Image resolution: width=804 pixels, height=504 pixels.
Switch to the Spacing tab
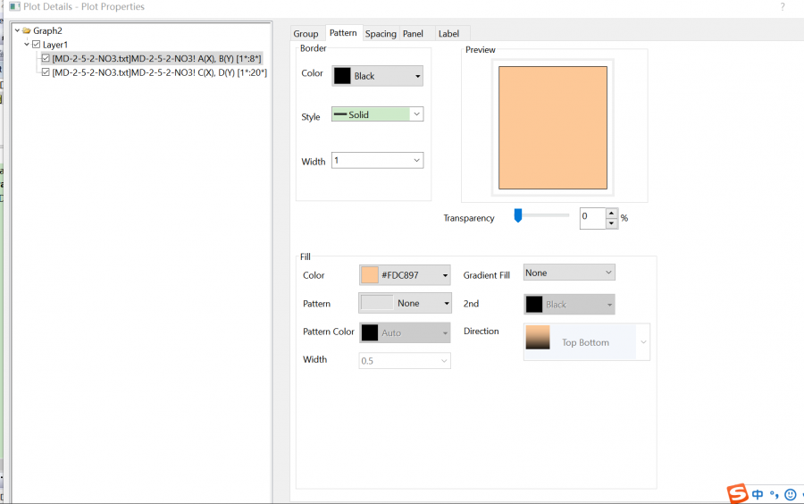[381, 34]
